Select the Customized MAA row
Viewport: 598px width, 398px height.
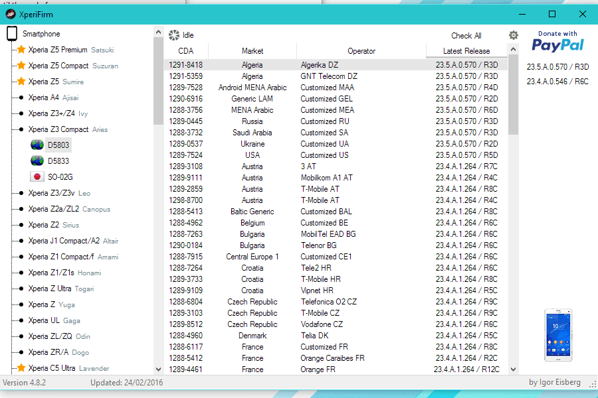(336, 88)
